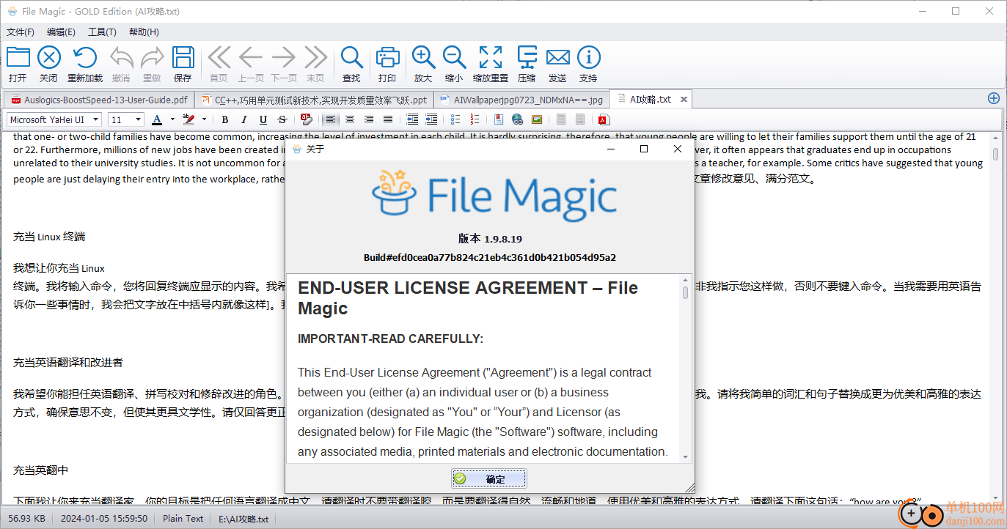Apply the font color A swatch
1007x529 pixels.
tap(156, 119)
